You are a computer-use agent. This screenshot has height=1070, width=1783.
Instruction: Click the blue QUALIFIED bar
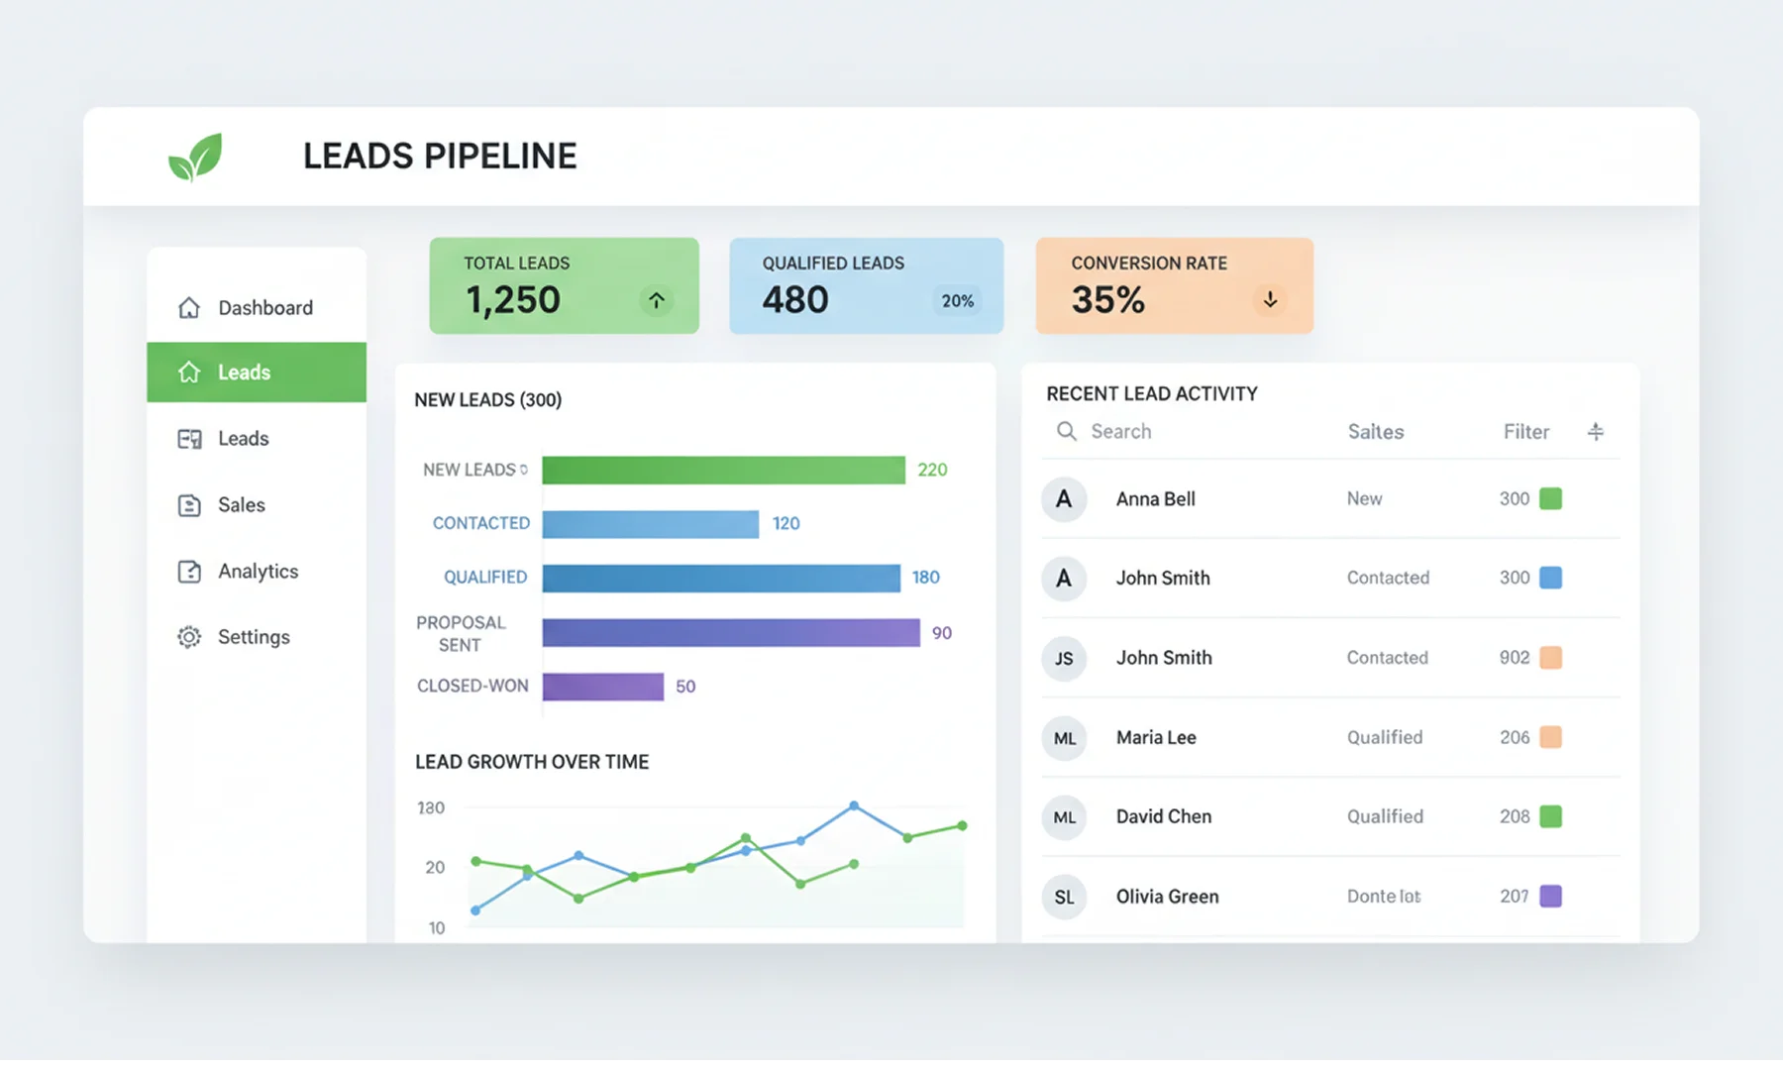pos(721,578)
